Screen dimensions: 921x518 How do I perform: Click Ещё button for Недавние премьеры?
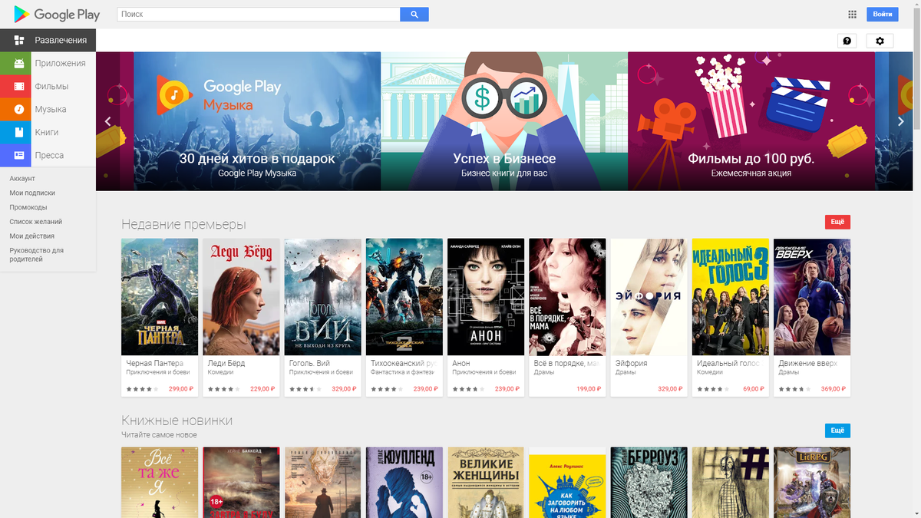837,222
